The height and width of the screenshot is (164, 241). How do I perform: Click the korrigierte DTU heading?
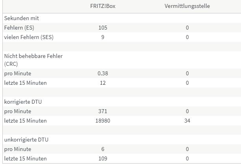coord(23,102)
